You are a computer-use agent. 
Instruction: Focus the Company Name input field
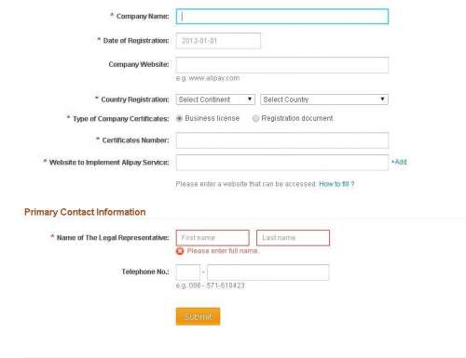(x=282, y=17)
